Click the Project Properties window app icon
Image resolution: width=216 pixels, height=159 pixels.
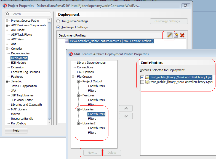(x=5, y=6)
